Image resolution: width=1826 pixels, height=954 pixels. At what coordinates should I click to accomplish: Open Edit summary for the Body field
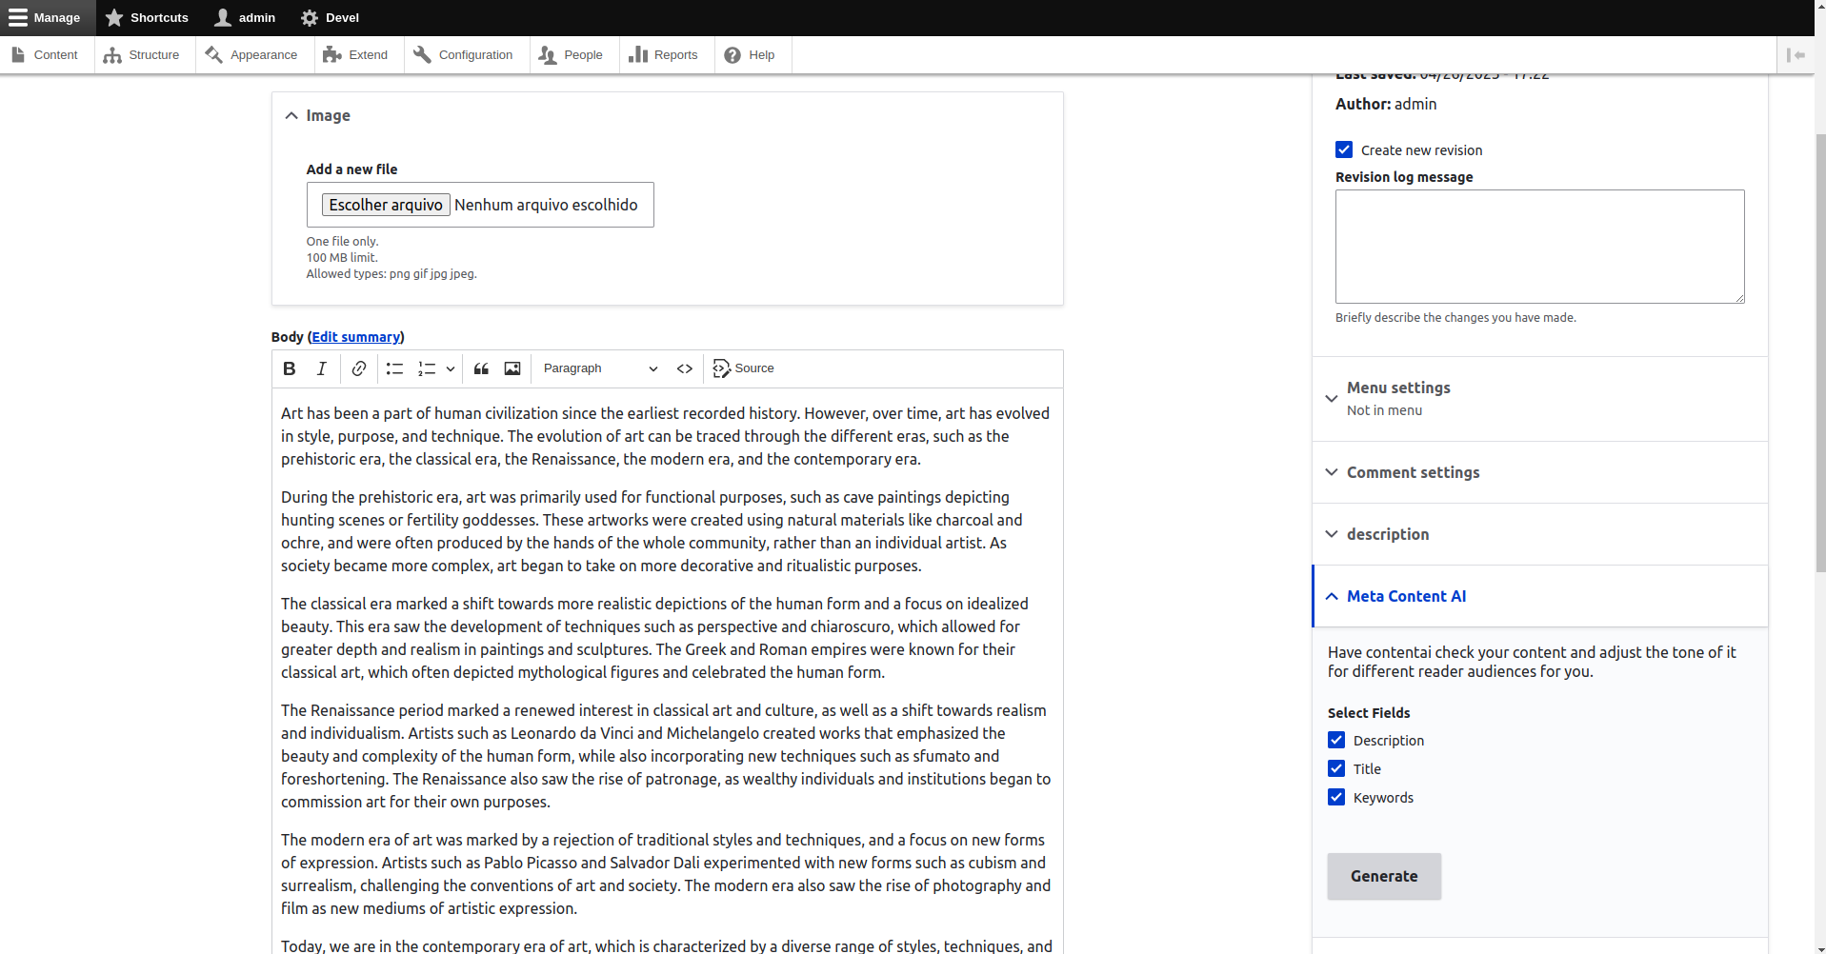354,336
